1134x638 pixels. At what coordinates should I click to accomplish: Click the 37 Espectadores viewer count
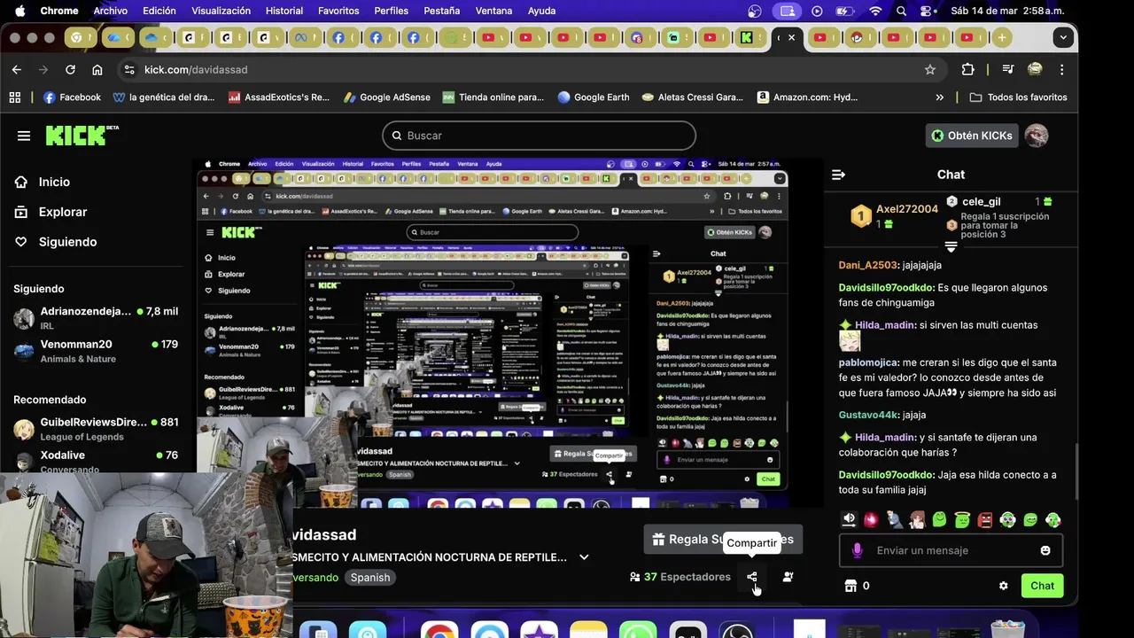click(x=680, y=577)
